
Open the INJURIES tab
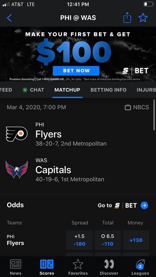pos(146,90)
